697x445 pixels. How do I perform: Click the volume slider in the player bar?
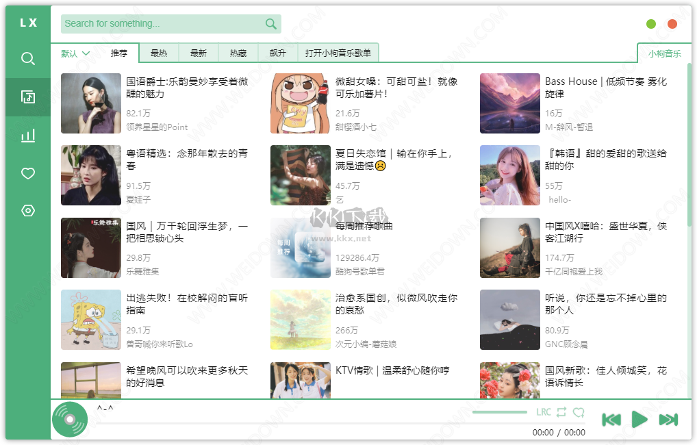(500, 412)
